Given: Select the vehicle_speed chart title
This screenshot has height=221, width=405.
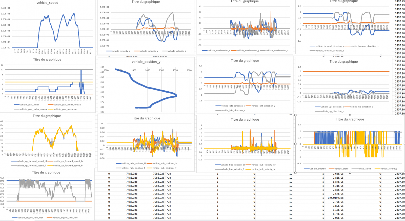Looking at the screenshot, I should click(47, 3).
